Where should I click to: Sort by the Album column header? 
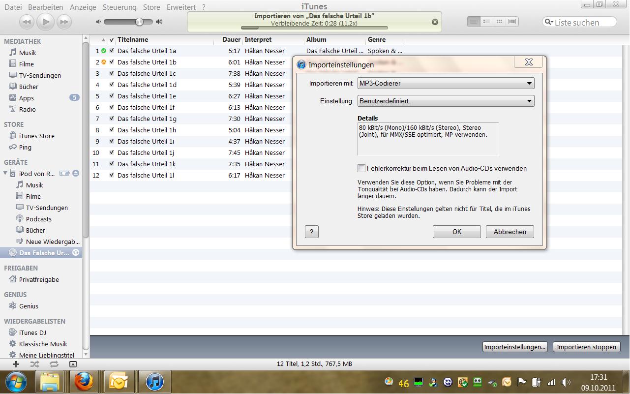coord(335,39)
